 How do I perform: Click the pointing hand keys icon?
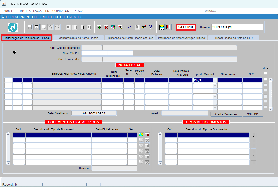coord(144,27)
